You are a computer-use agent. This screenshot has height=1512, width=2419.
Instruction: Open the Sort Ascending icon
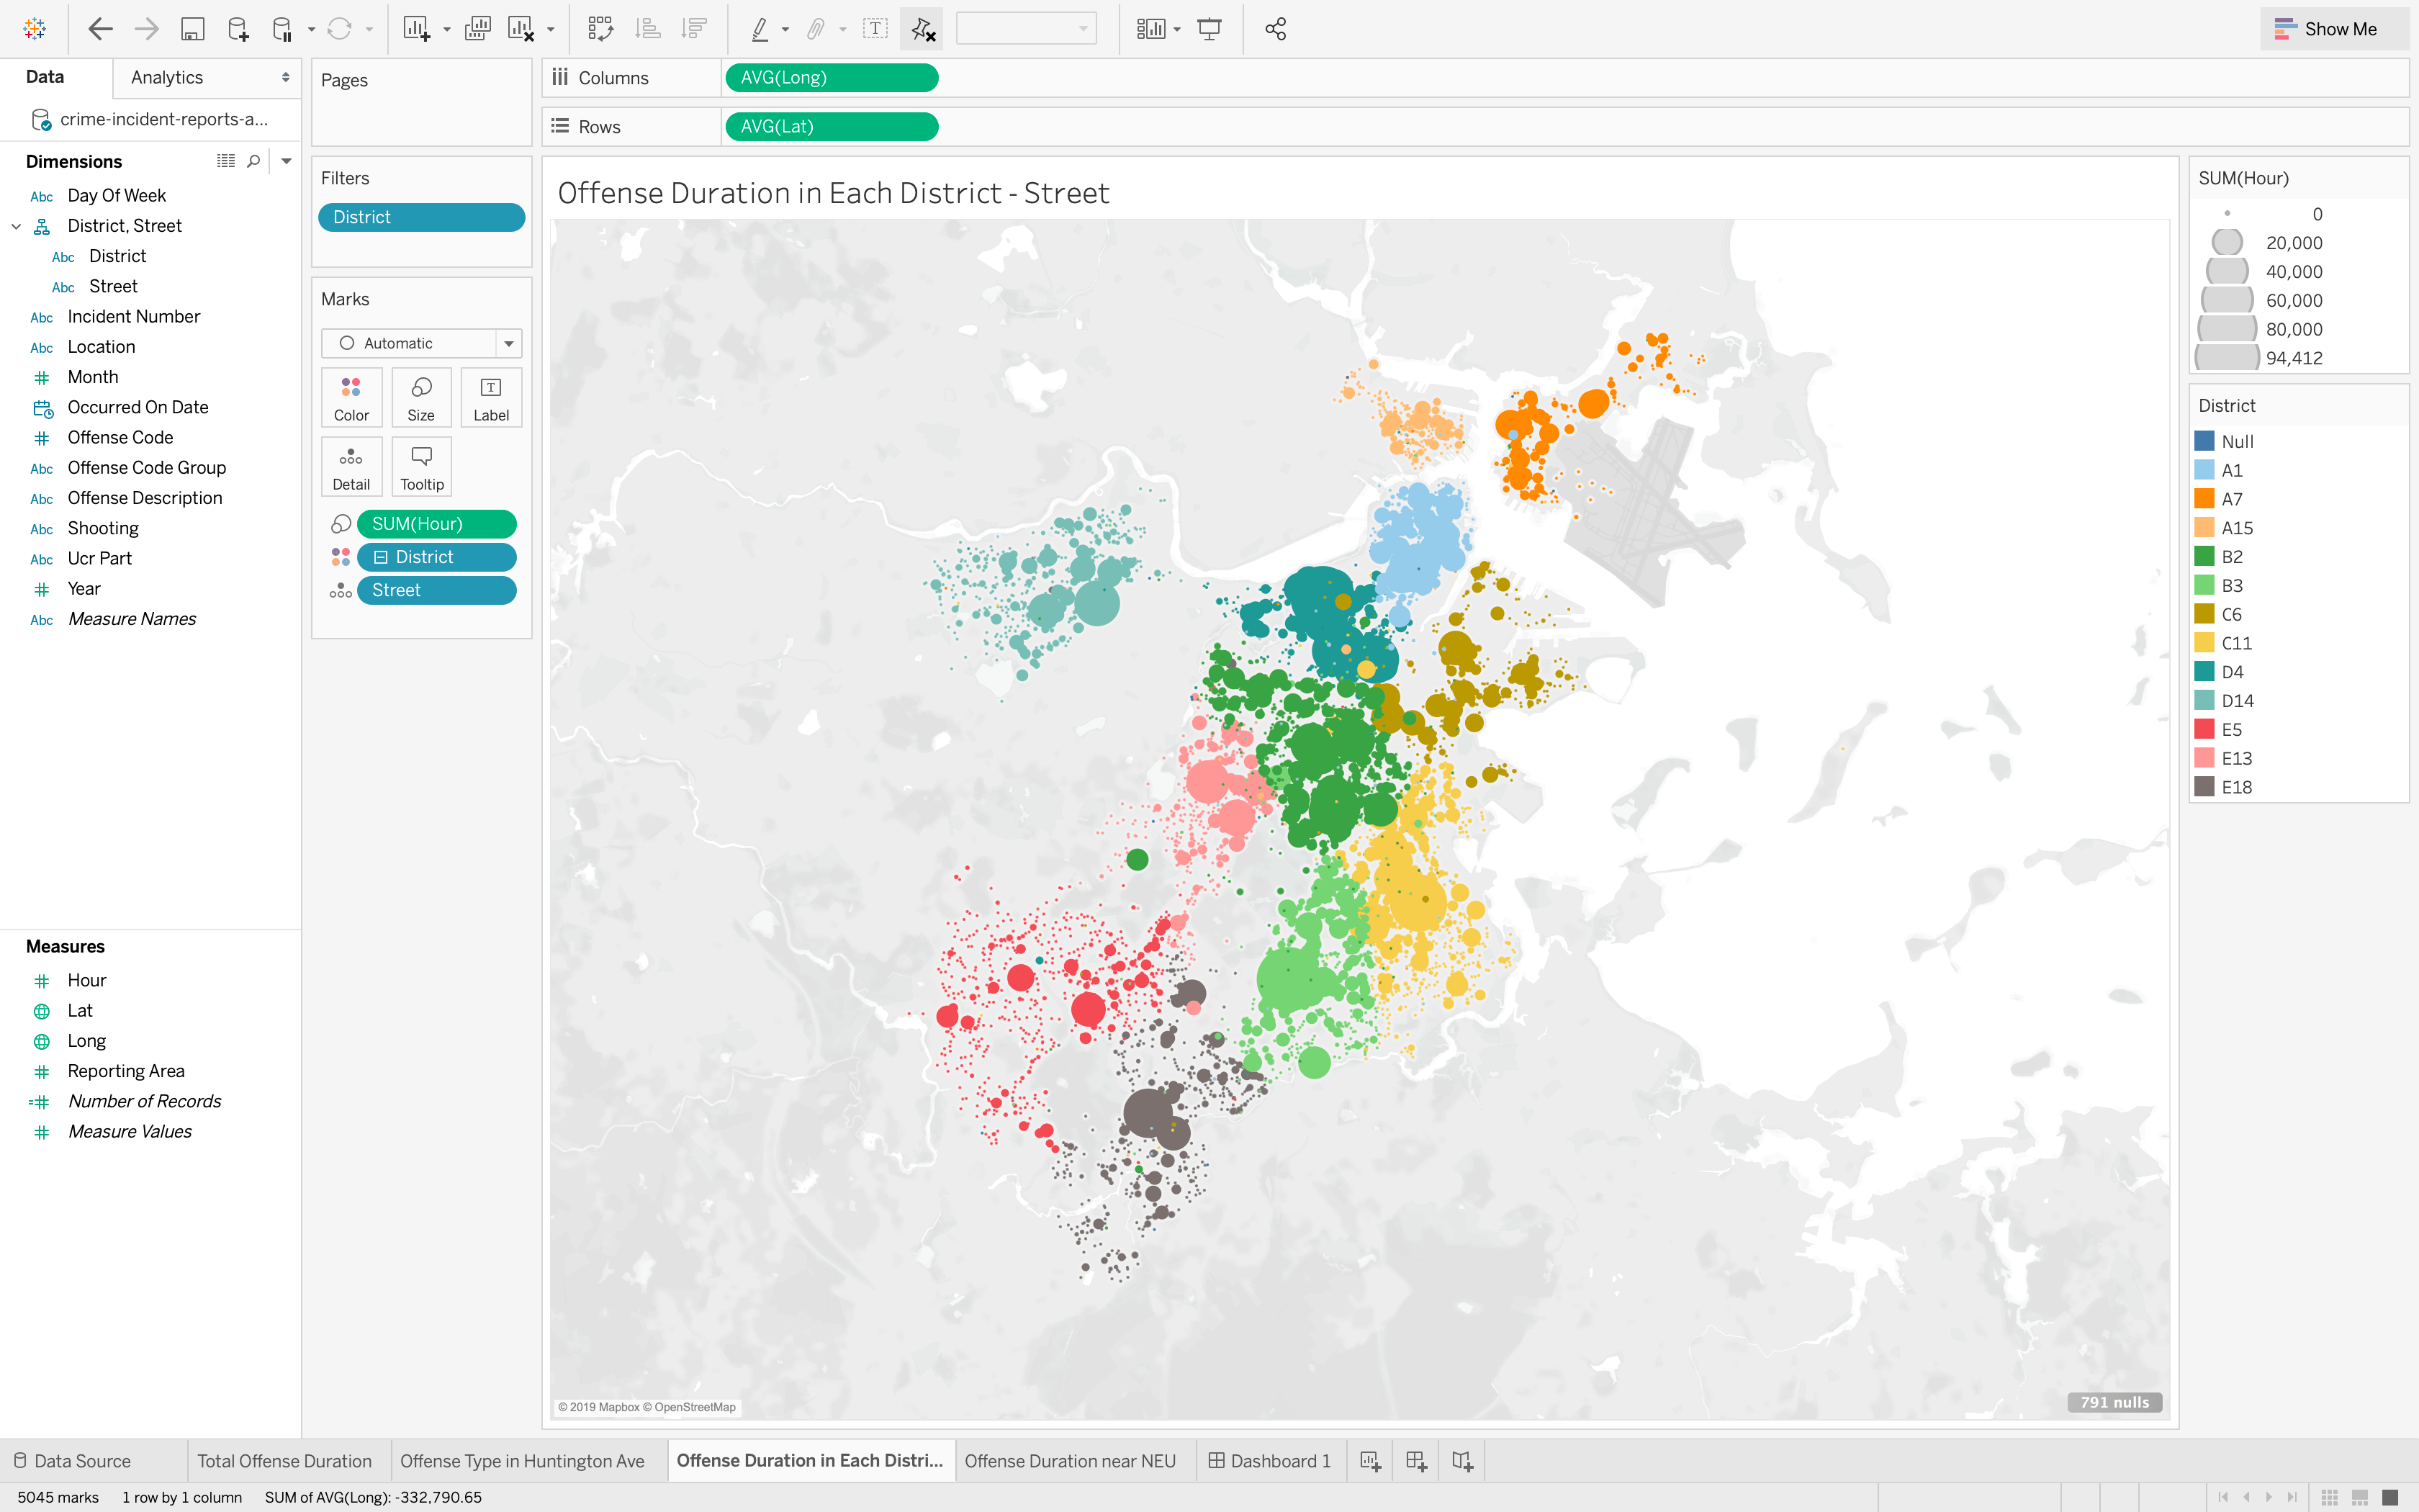(647, 28)
